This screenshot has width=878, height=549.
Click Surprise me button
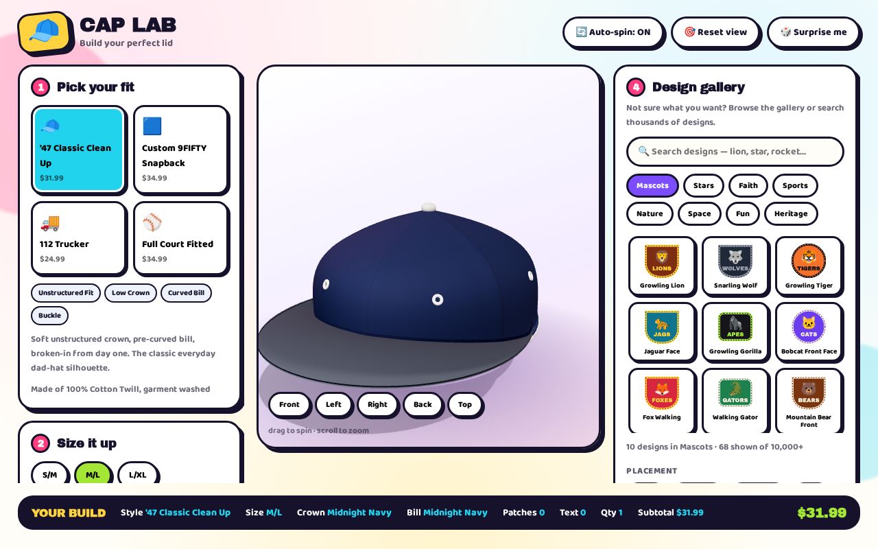point(814,32)
